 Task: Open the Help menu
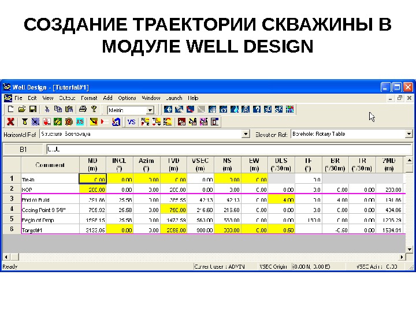coord(193,98)
